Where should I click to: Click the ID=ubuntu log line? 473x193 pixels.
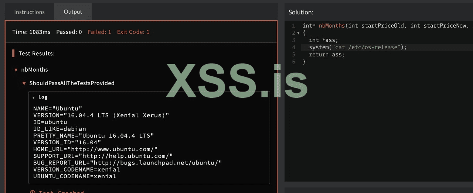50,122
